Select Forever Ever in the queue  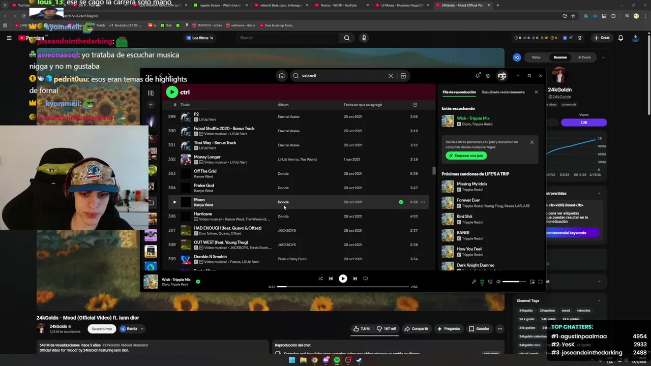pos(488,203)
